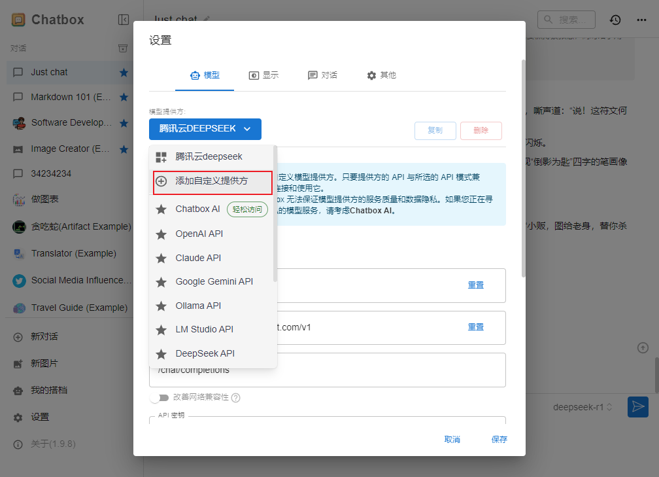Click the Chatbox logo icon
659x477 pixels.
click(18, 20)
